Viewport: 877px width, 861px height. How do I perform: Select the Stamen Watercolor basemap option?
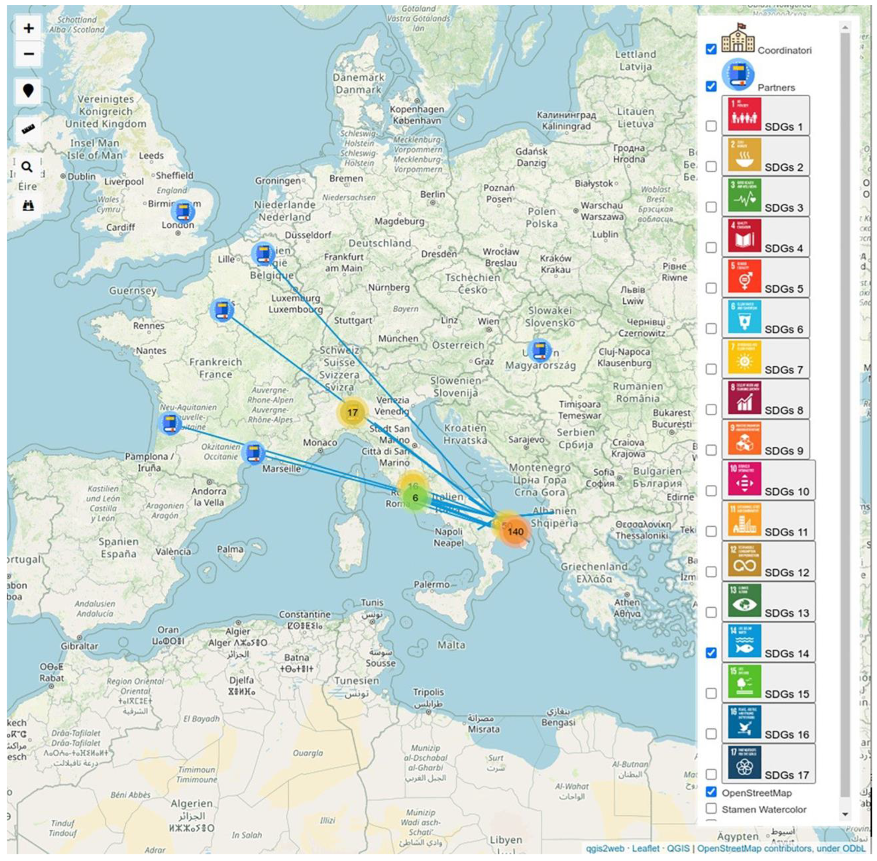click(711, 808)
